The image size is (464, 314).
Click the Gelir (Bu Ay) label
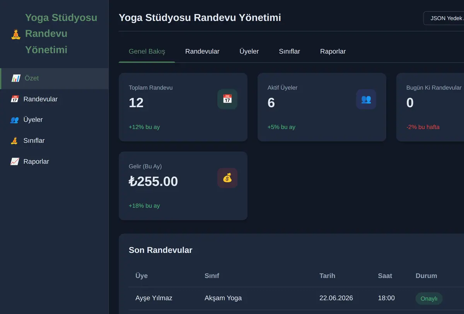click(x=145, y=166)
